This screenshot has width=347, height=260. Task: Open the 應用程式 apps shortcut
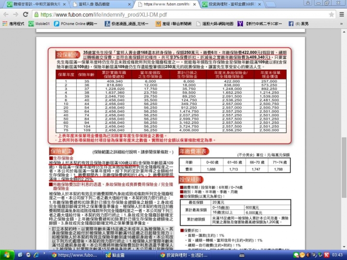(x=13, y=24)
